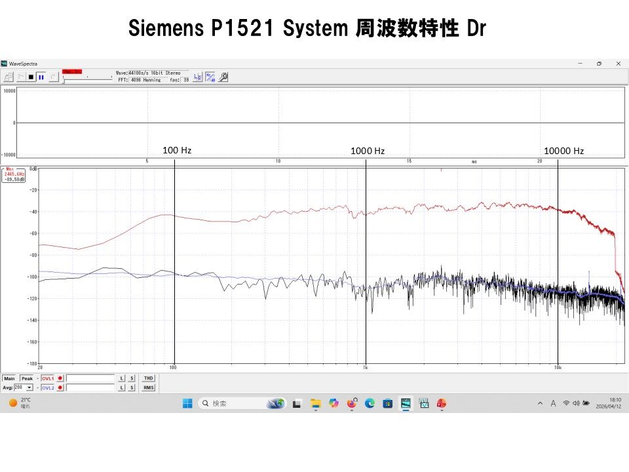This screenshot has height=472, width=629.
Task: Open Task View from the taskbar
Action: pyautogui.click(x=297, y=404)
